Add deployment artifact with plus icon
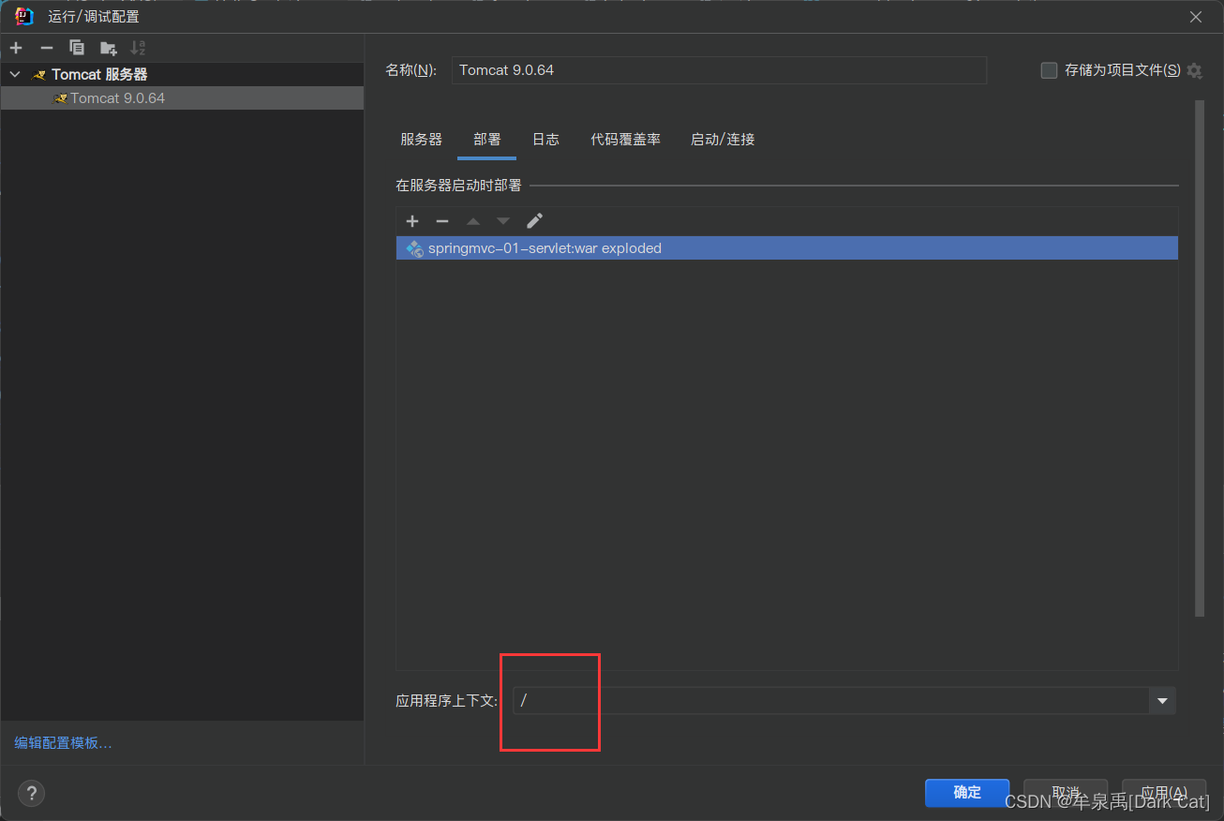 (x=411, y=221)
